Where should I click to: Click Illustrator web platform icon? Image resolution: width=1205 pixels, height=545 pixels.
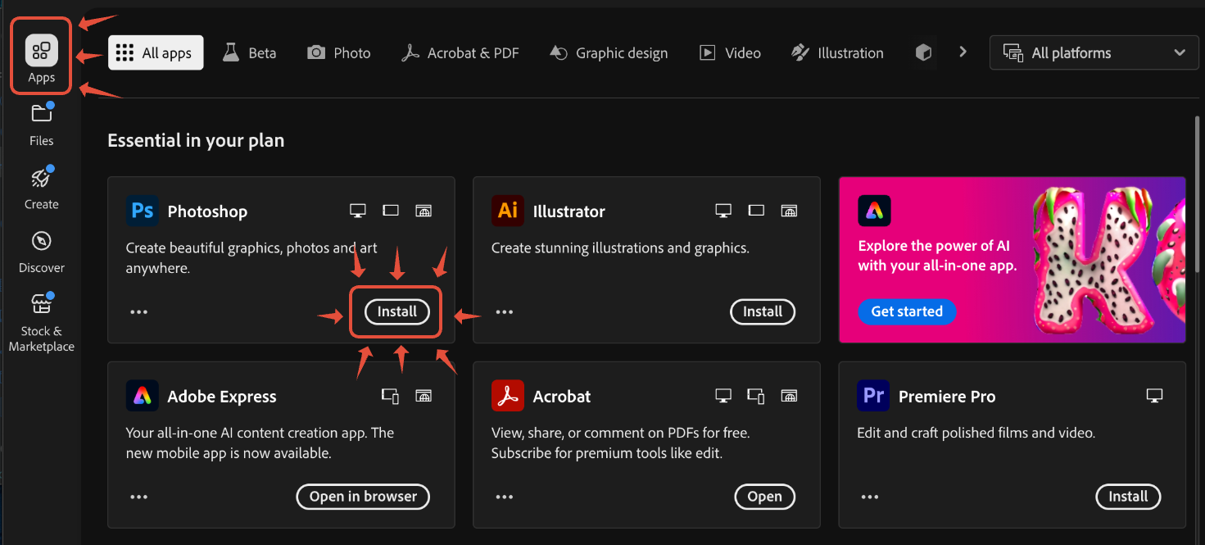coord(788,211)
